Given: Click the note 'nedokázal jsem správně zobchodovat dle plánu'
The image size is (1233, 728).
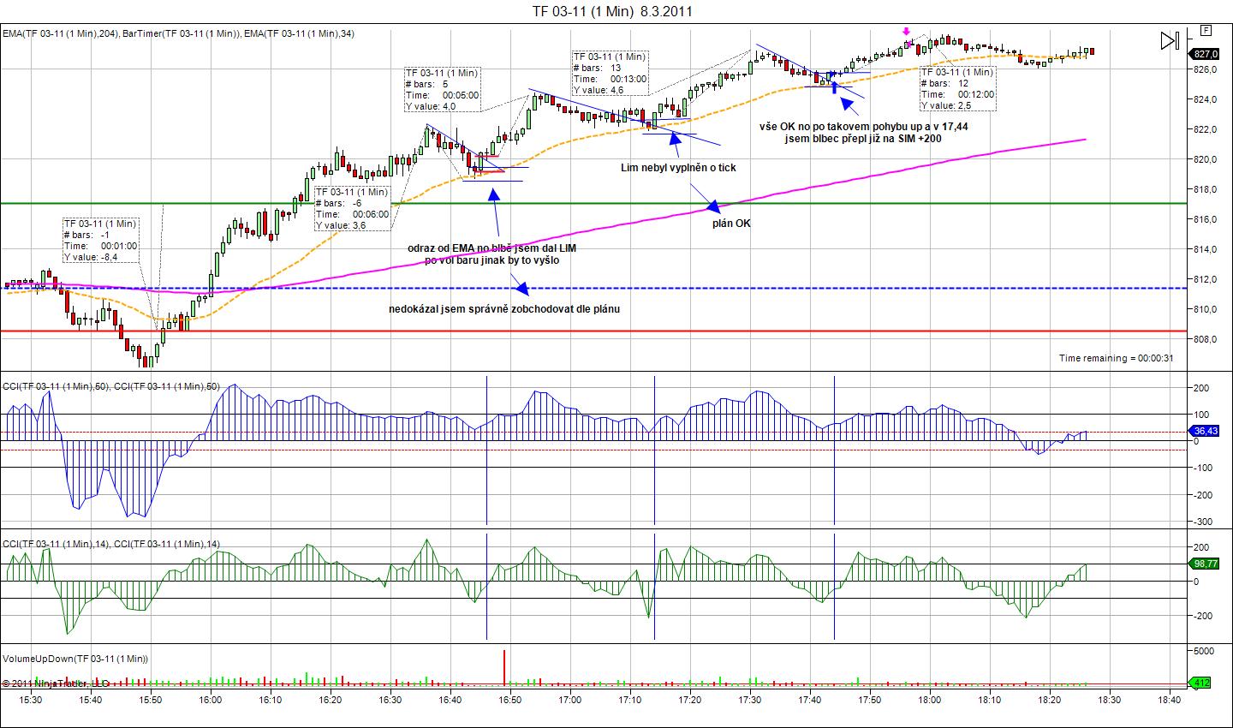Looking at the screenshot, I should point(503,308).
